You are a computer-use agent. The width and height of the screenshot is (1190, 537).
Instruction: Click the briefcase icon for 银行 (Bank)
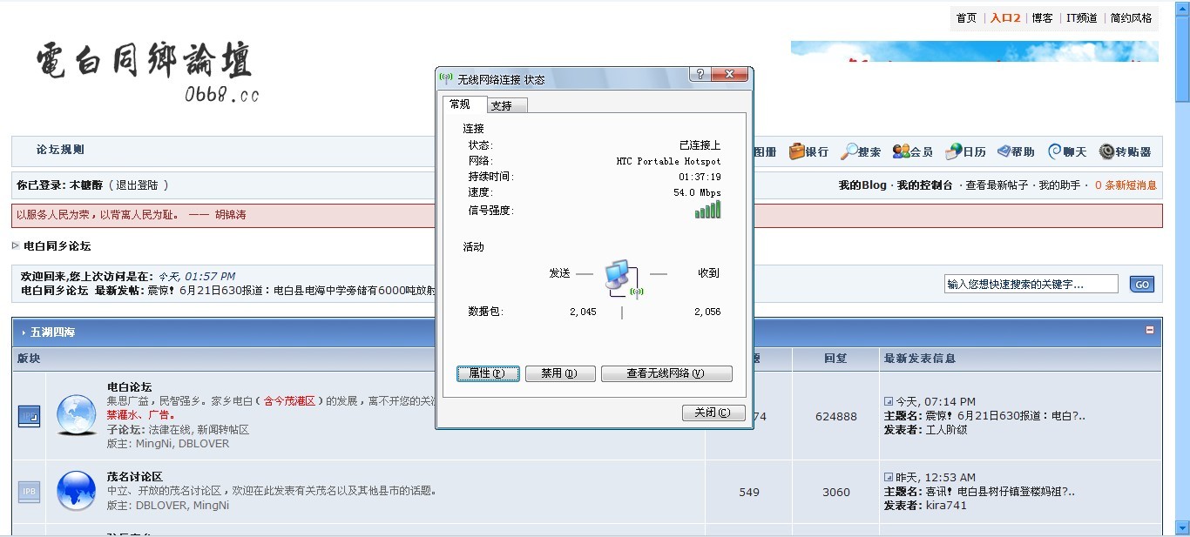797,151
